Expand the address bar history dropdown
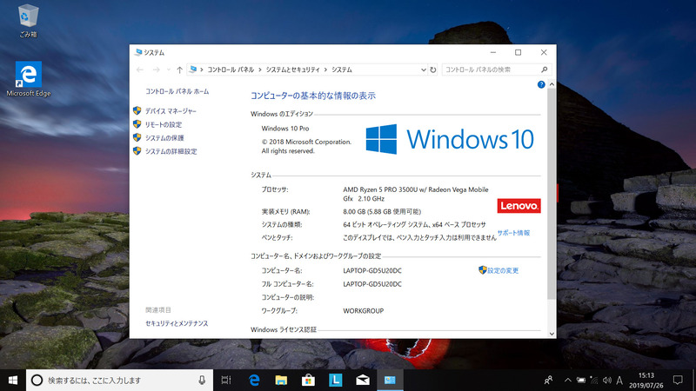Screen dimensions: 696x391 423,70
